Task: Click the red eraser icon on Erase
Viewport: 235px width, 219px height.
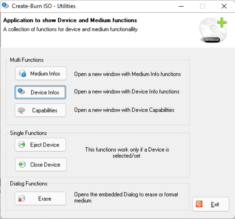Action: click(22, 199)
